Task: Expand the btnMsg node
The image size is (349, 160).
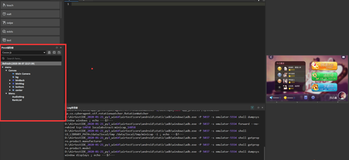Action: [10, 84]
